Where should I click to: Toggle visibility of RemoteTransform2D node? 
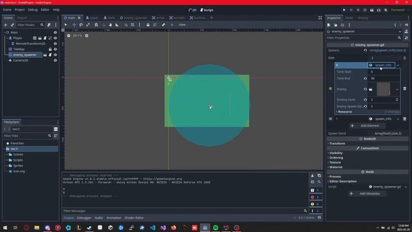55,44
